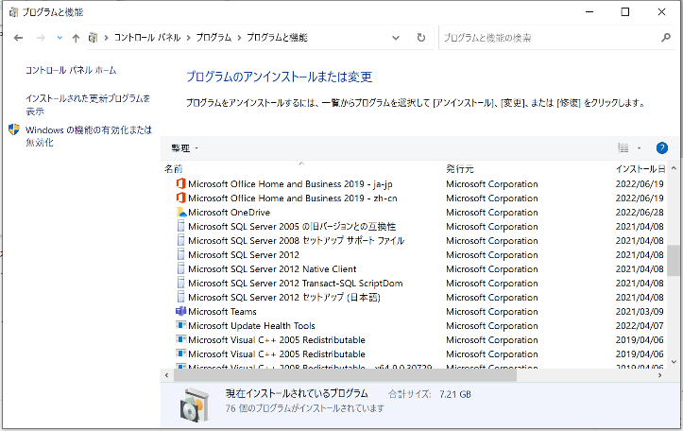The image size is (683, 431).
Task: Click SQL Server 2012 セットアップ (日本語) icon
Action: pos(180,297)
